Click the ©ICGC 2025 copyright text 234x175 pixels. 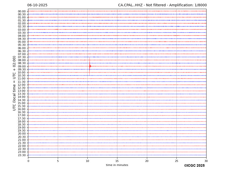tap(194, 166)
